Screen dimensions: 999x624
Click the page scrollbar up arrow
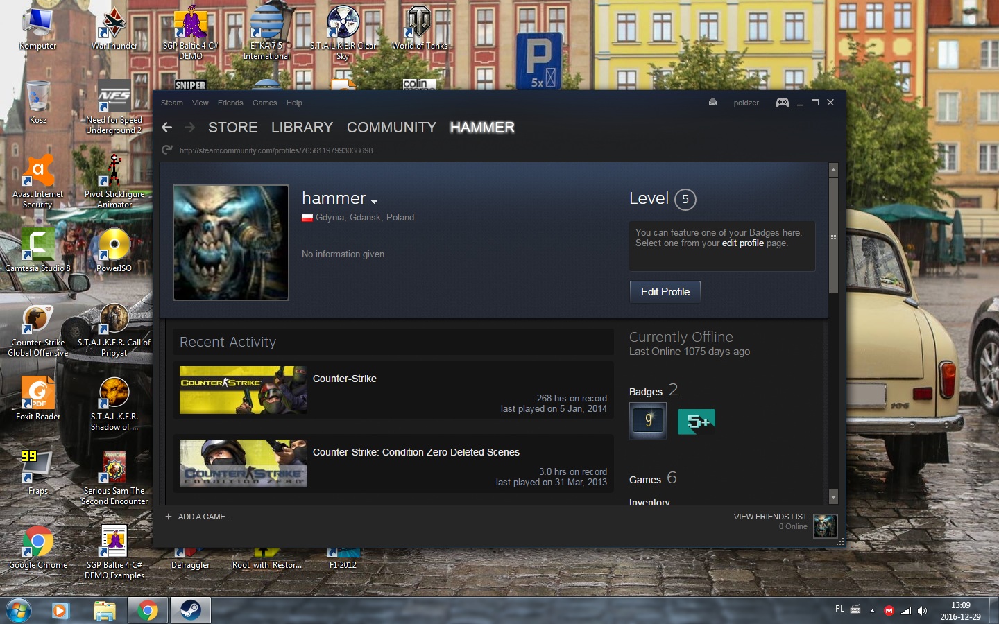pyautogui.click(x=833, y=170)
